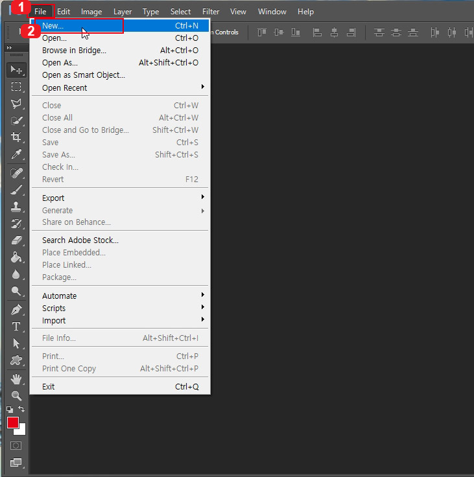Click Align left edges icon
The width and height of the screenshot is (474, 477).
click(317, 32)
